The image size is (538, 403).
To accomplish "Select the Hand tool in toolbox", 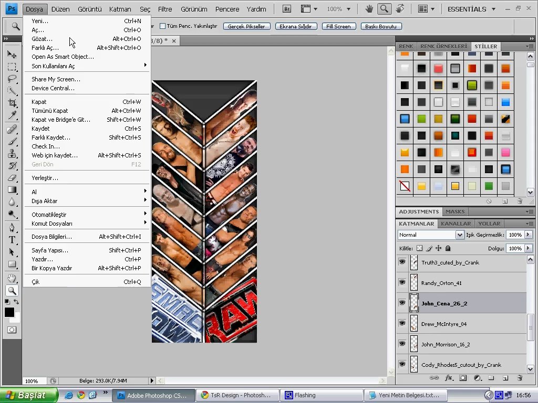I will click(x=12, y=278).
